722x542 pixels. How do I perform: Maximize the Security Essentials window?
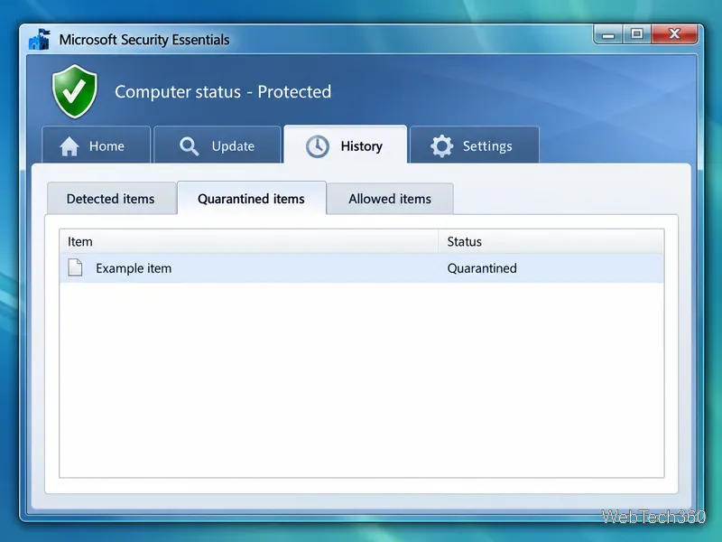click(637, 34)
